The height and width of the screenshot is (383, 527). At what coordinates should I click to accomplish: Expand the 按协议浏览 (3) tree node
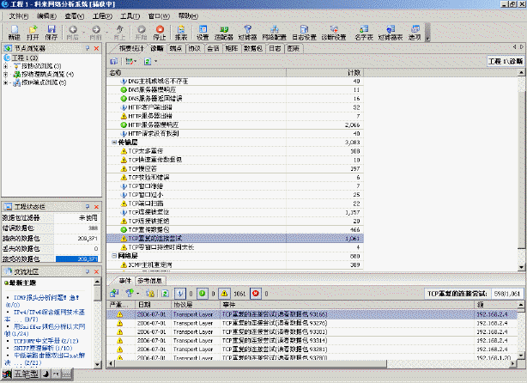[x=5, y=66]
